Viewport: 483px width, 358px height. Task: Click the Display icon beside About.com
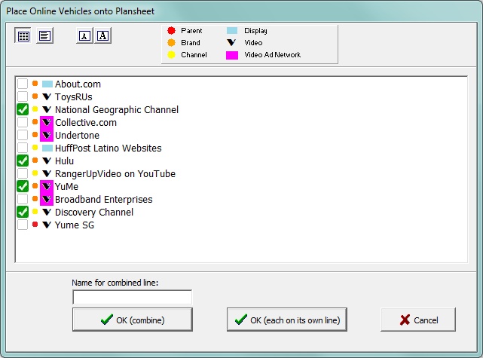47,84
